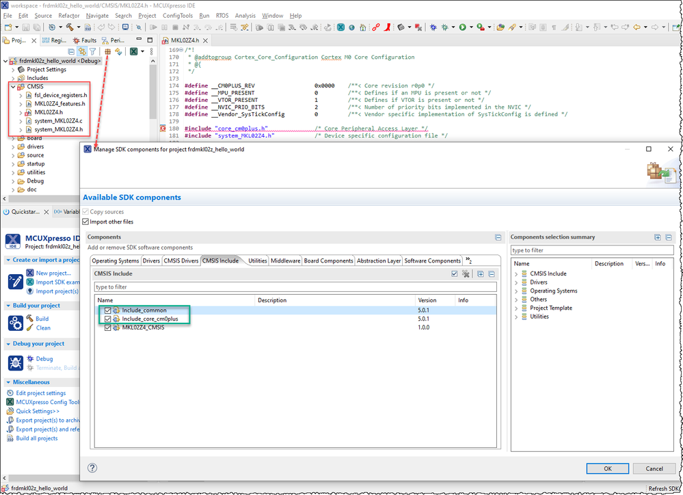Screen dimensions: 683x495
Task: Toggle the Include_core_cm0plus checkbox
Action: pyautogui.click(x=108, y=319)
